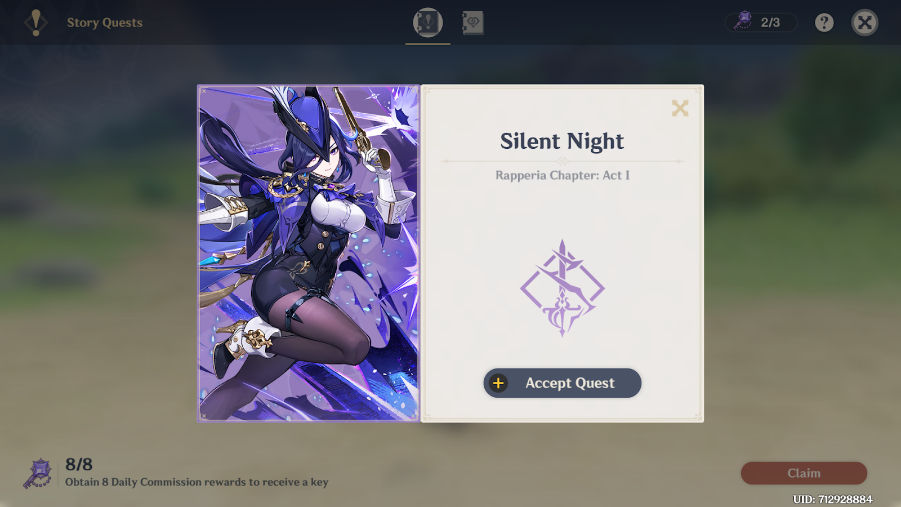This screenshot has height=507, width=901.
Task: Click the 8/8 commission progress counter
Action: (x=79, y=464)
